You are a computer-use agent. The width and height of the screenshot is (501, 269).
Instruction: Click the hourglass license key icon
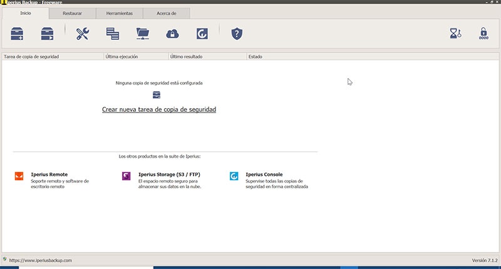pyautogui.click(x=455, y=34)
